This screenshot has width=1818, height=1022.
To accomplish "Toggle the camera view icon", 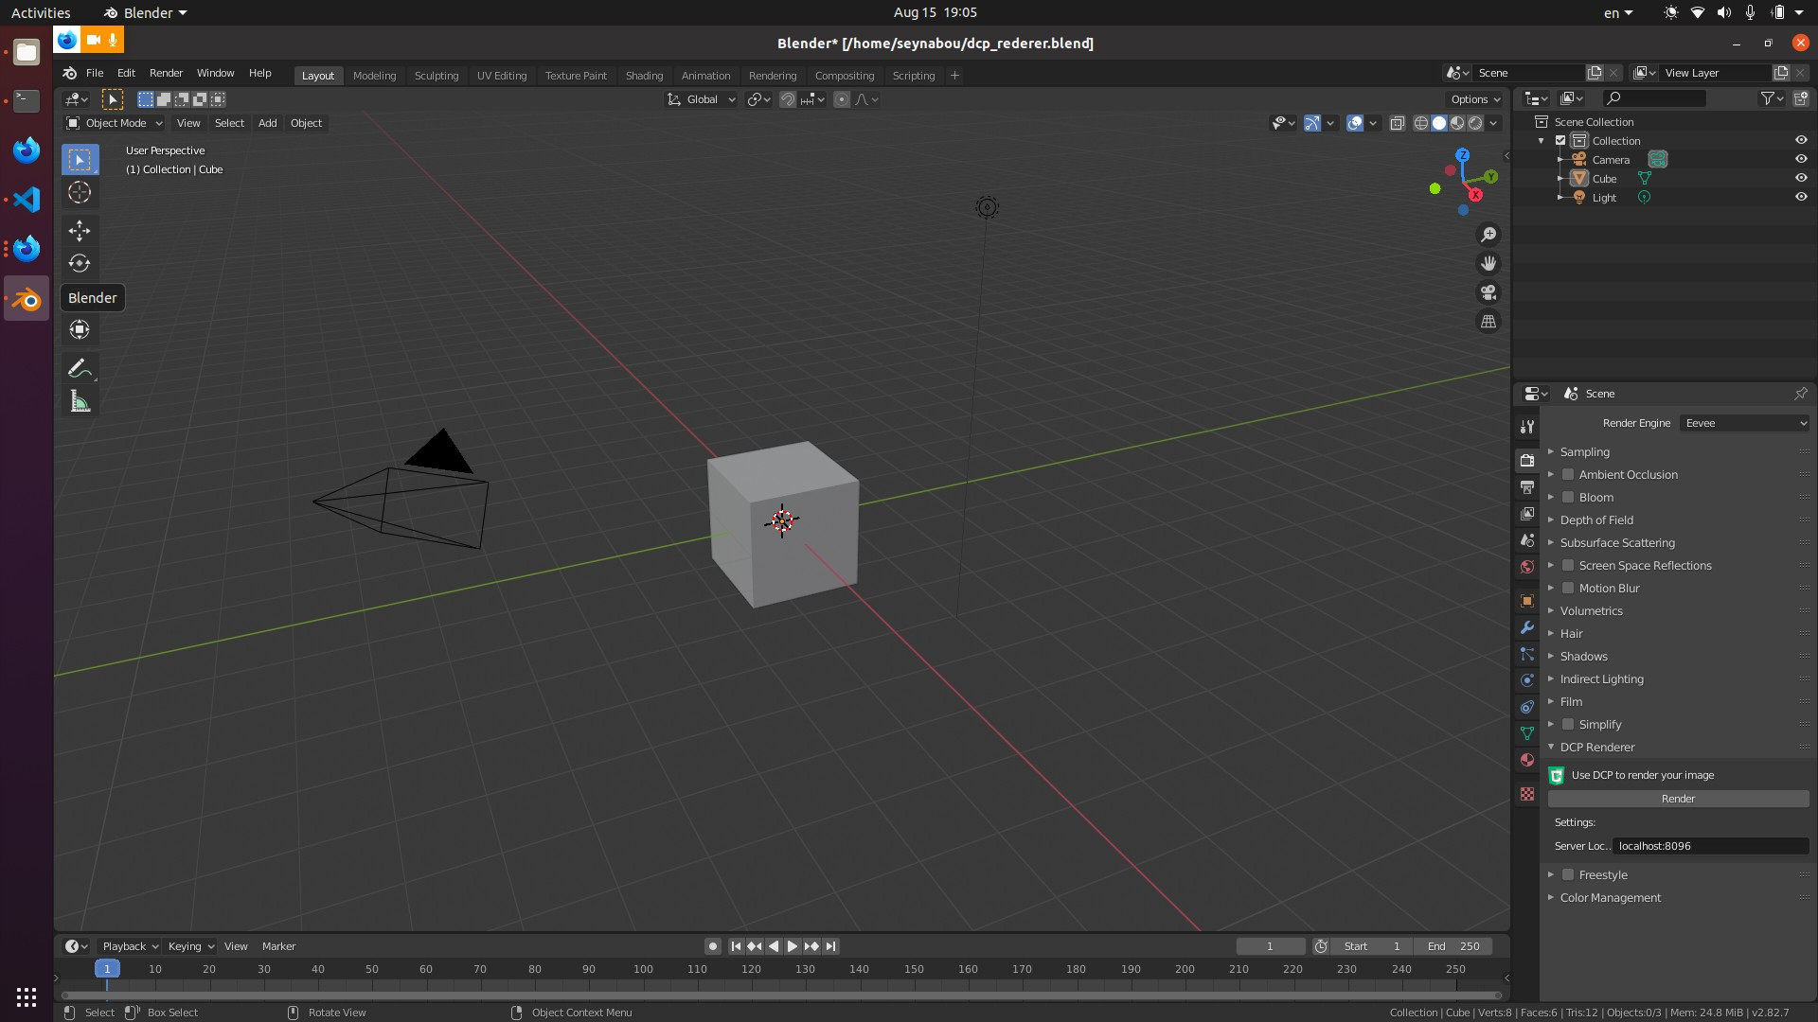I will pyautogui.click(x=1488, y=292).
